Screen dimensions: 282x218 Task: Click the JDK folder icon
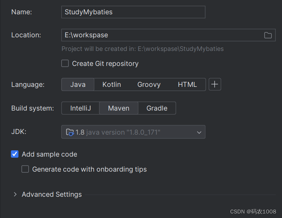(x=70, y=132)
